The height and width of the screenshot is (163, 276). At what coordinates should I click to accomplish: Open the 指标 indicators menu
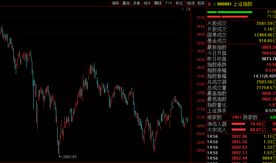click(116, 3)
